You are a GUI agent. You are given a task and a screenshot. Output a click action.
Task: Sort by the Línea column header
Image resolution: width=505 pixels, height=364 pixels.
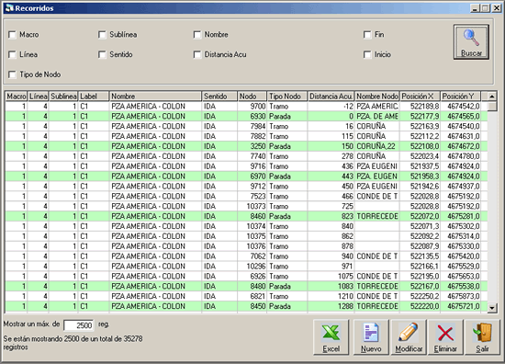tap(38, 97)
